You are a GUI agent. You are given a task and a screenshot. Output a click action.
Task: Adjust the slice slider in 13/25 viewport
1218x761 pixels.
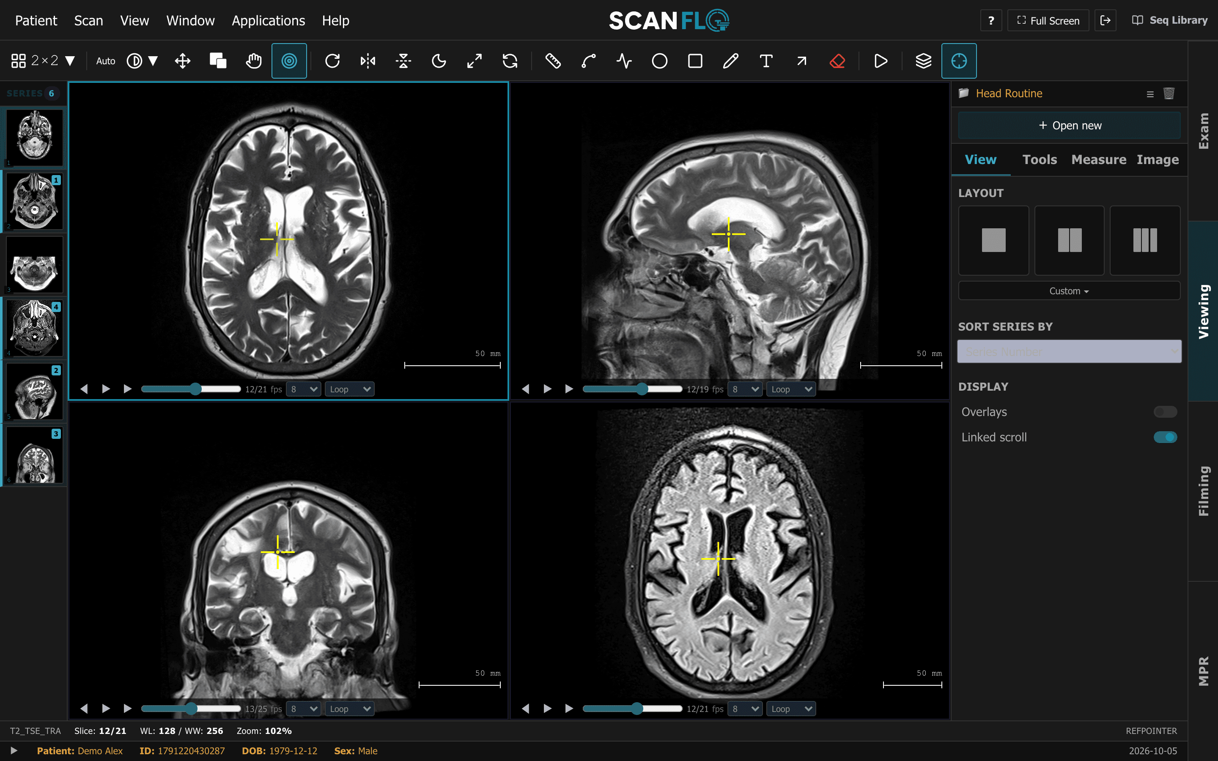(x=191, y=709)
